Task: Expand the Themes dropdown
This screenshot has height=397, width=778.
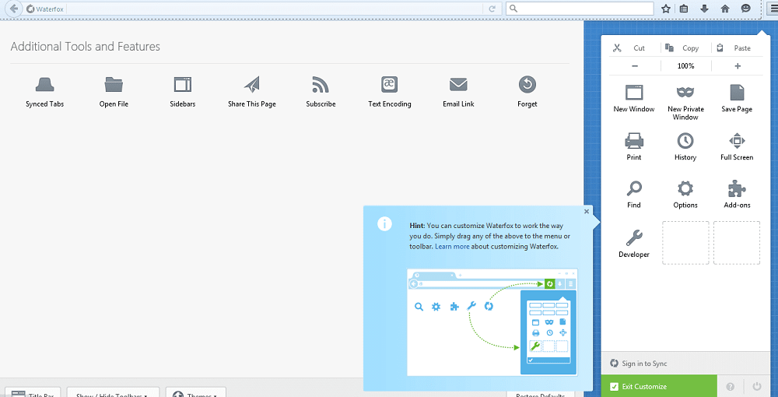Action: point(196,394)
